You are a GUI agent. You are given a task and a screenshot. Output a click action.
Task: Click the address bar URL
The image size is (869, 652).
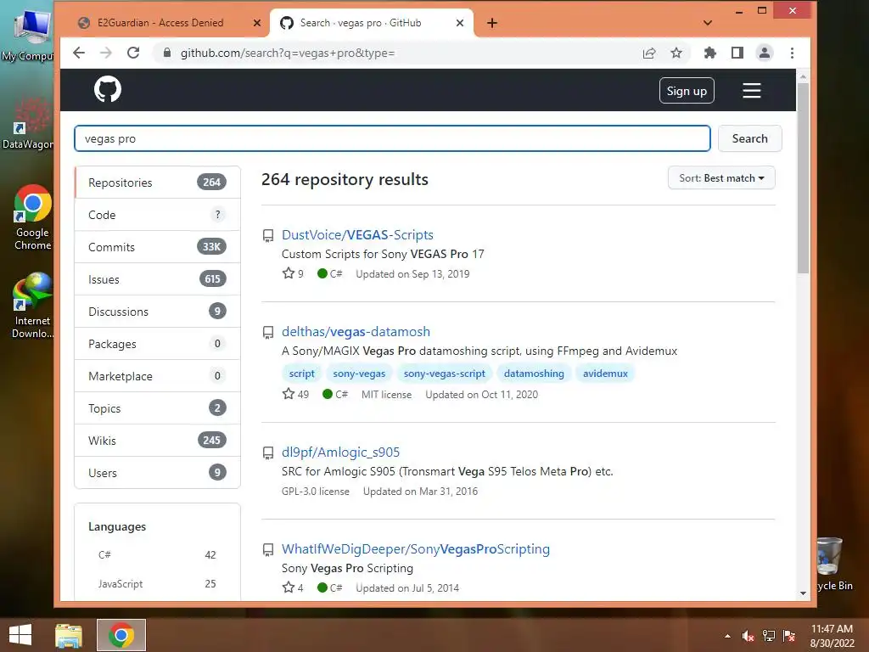pyautogui.click(x=287, y=53)
